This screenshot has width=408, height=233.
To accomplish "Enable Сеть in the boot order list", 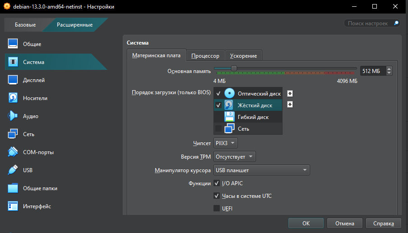I will click(x=218, y=129).
